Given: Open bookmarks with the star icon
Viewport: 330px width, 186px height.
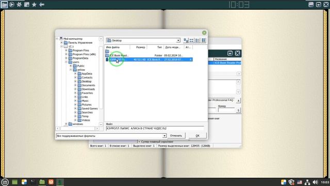Looking at the screenshot, I should click(x=35, y=4).
